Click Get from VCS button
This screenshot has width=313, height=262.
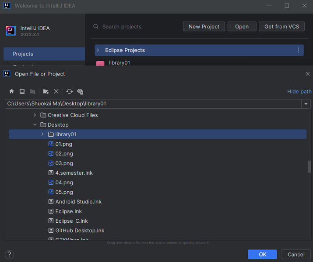(281, 27)
